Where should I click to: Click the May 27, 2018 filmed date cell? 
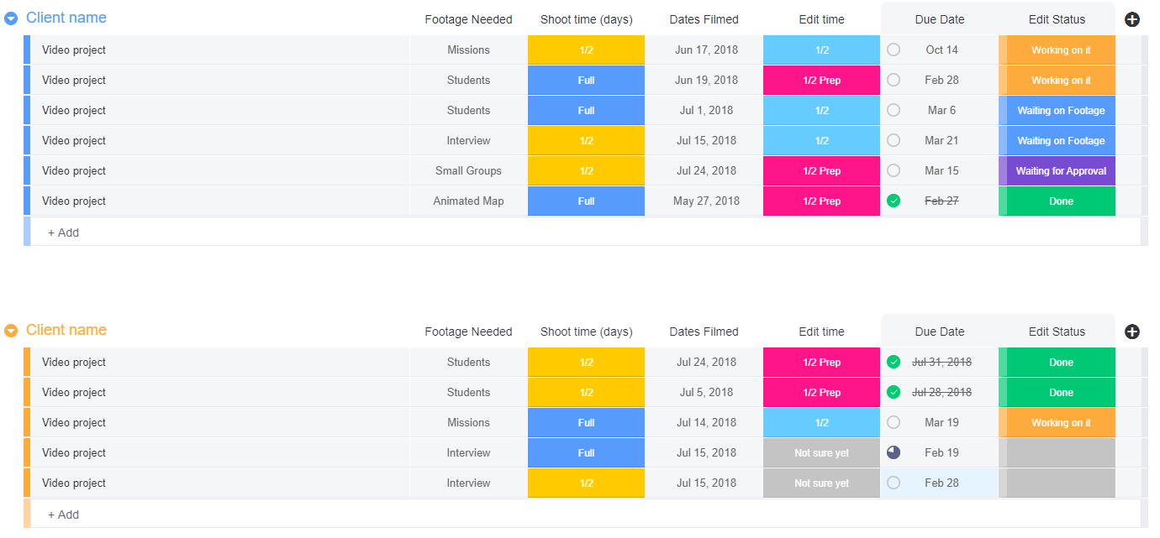point(706,201)
